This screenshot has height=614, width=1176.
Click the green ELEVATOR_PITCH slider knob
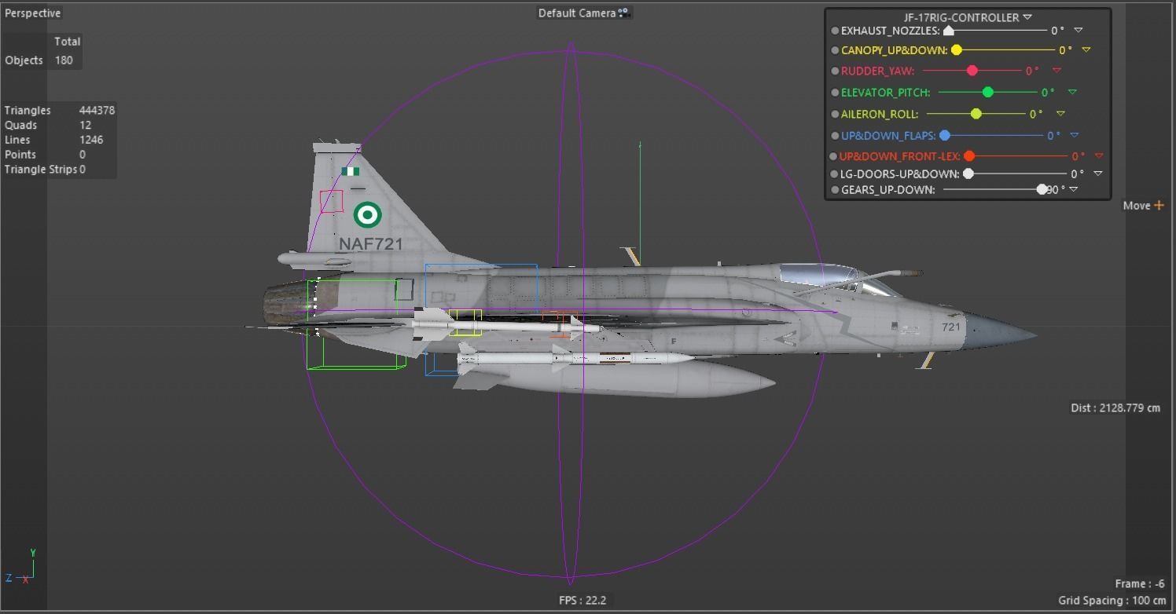tap(988, 93)
